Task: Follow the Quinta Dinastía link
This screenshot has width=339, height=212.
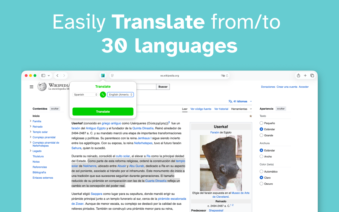Action: 143,128
